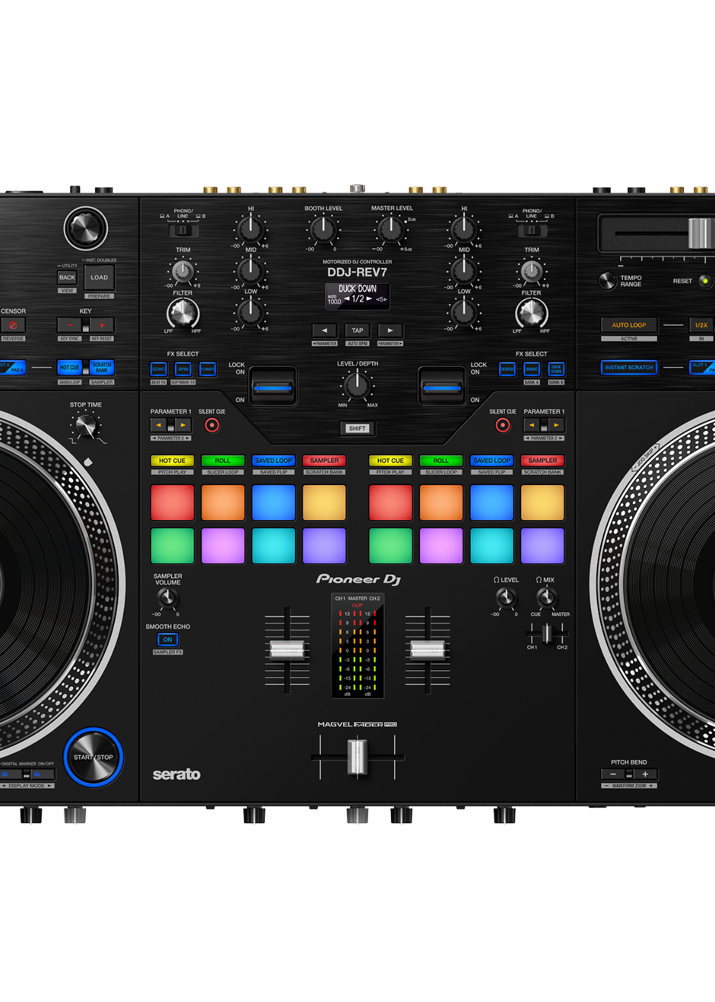This screenshot has height=1002, width=715.
Task: Click the DUCK DOWN effect display screen
Action: pos(357,296)
